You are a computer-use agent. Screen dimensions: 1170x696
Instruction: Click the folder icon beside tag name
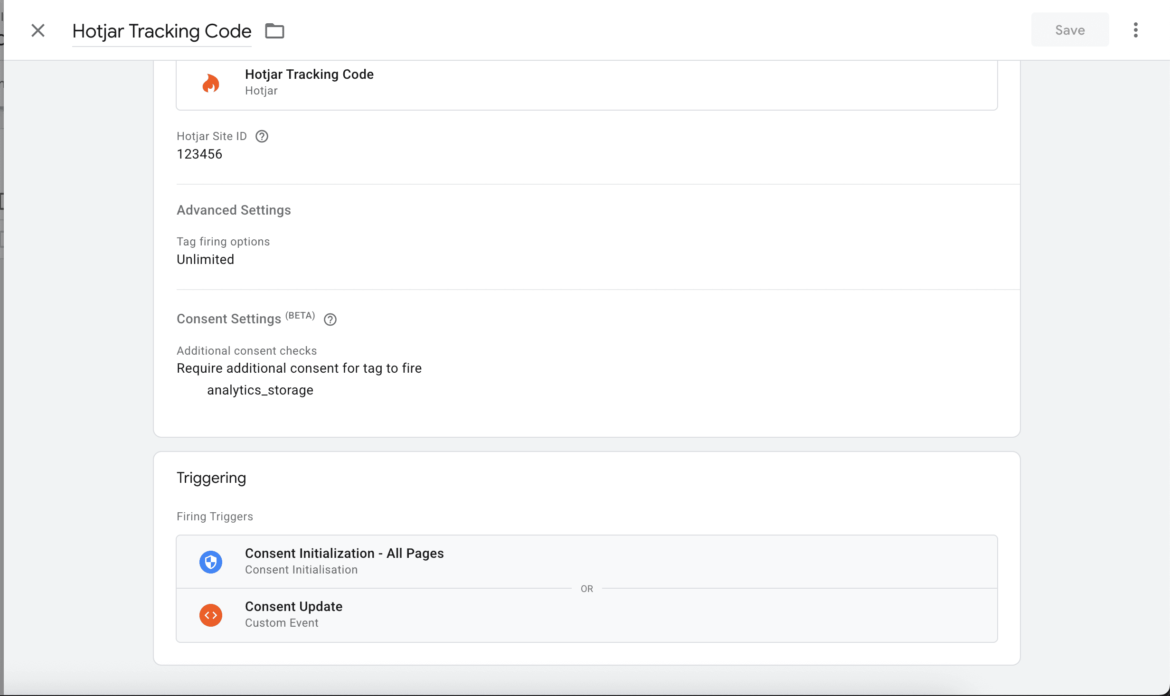pyautogui.click(x=274, y=31)
